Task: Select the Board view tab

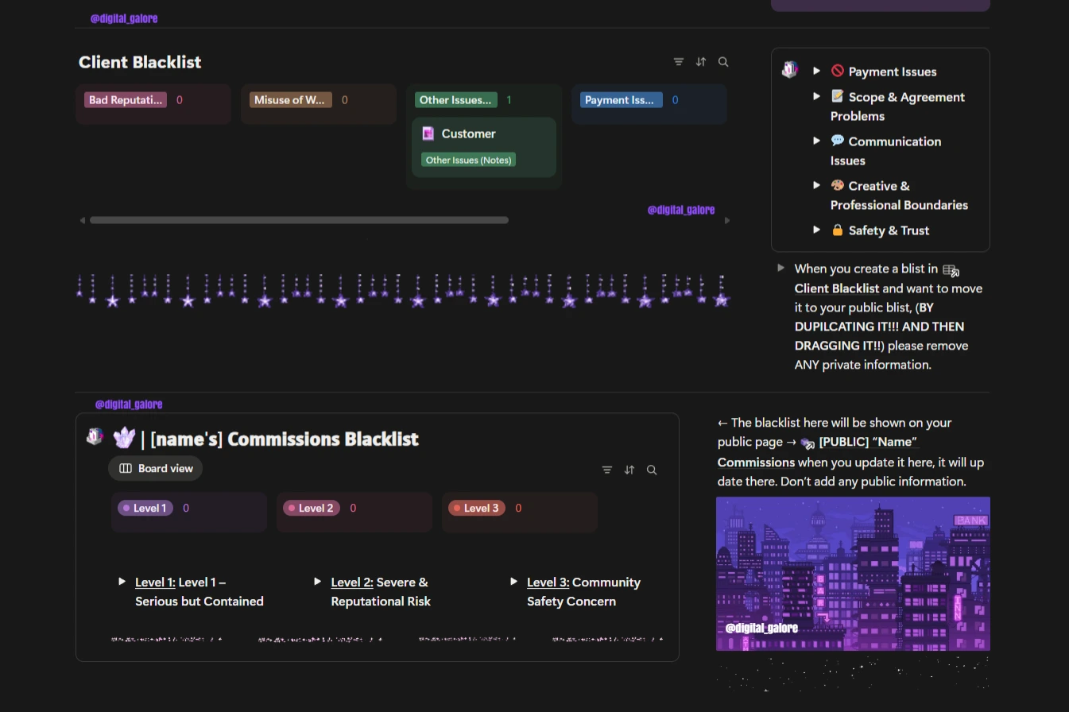Action: coord(156,469)
